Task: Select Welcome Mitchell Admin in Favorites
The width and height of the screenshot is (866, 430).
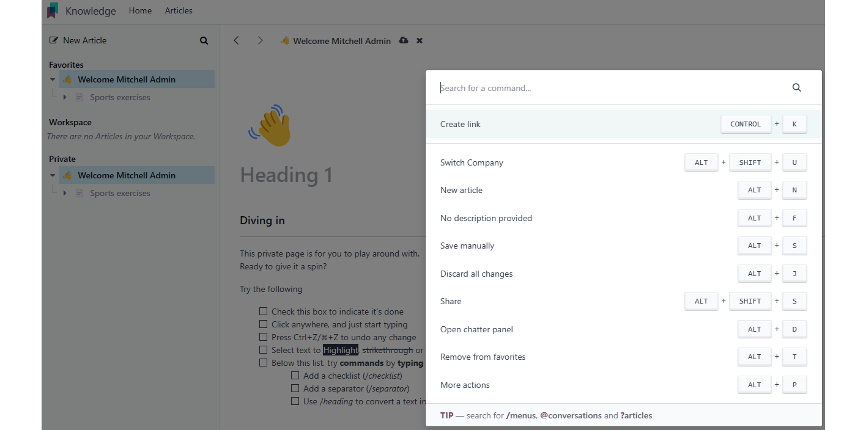Action: point(136,79)
